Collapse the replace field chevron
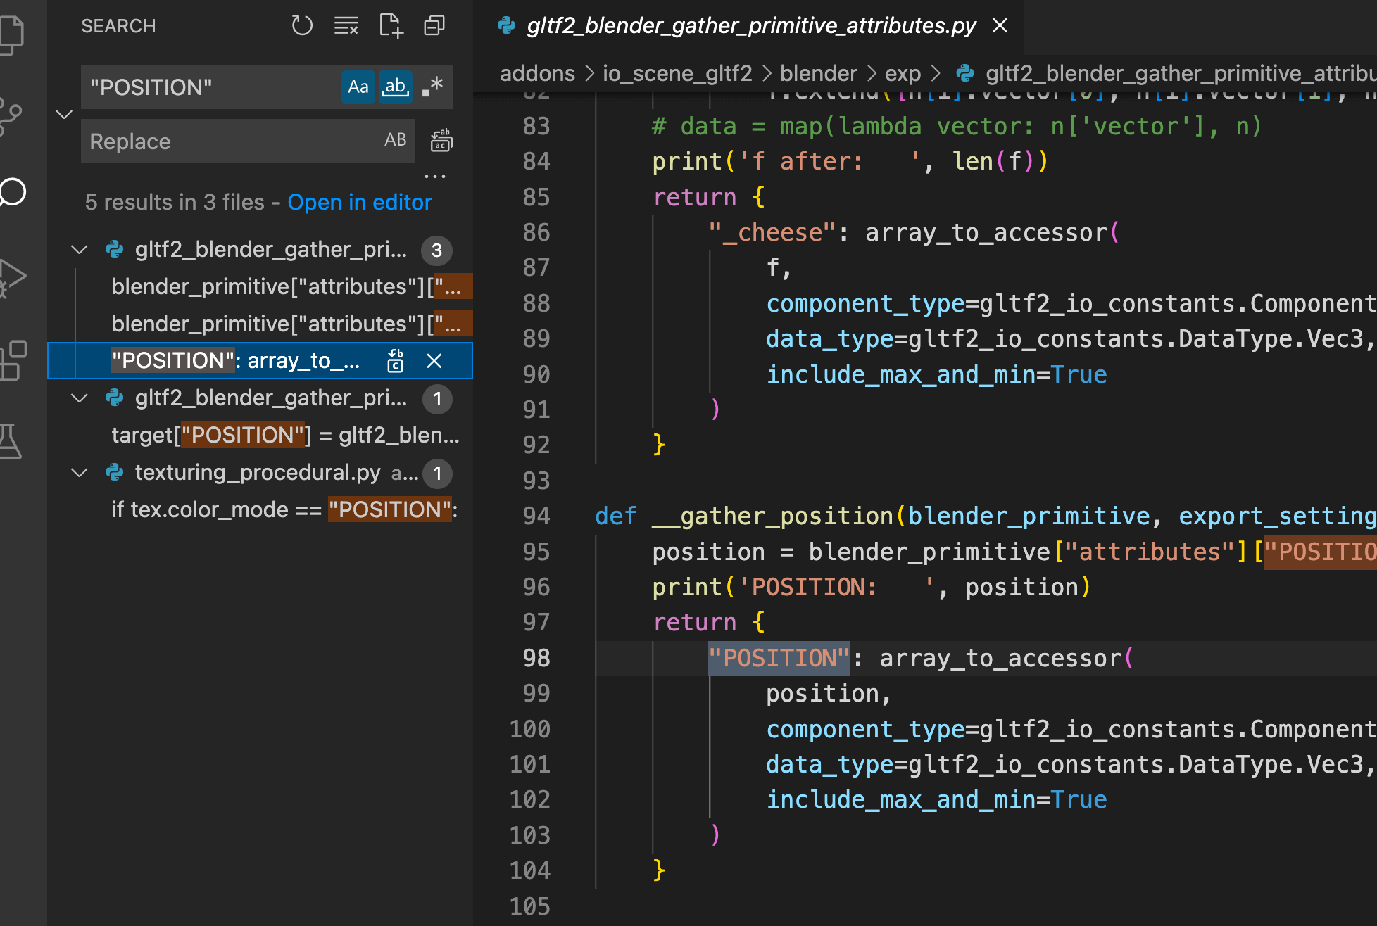 (64, 114)
